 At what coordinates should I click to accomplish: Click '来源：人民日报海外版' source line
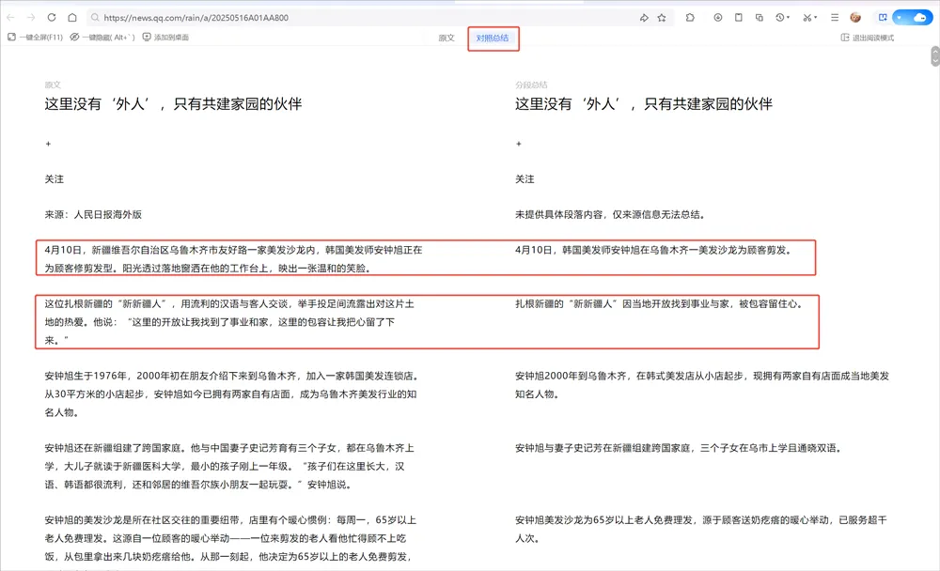[93, 214]
